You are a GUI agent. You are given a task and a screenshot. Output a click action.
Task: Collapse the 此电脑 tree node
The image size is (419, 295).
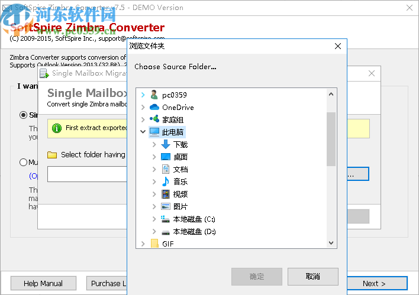click(x=143, y=132)
